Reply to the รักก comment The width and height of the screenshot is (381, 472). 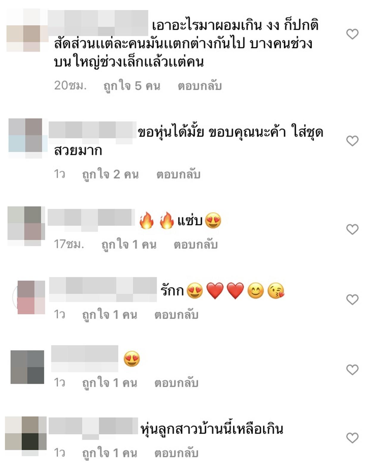pos(176,315)
